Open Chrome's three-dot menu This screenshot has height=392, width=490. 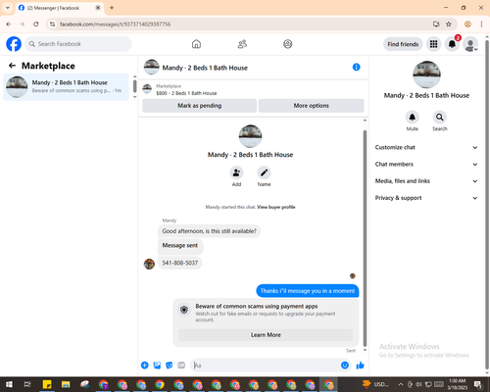pos(481,24)
